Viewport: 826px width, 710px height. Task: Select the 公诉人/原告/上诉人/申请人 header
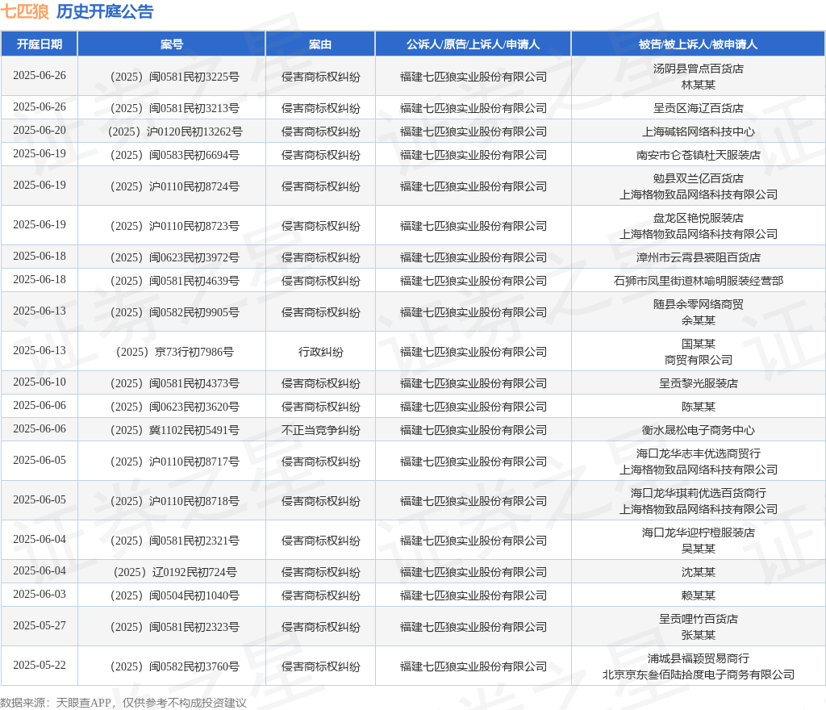pos(473,44)
